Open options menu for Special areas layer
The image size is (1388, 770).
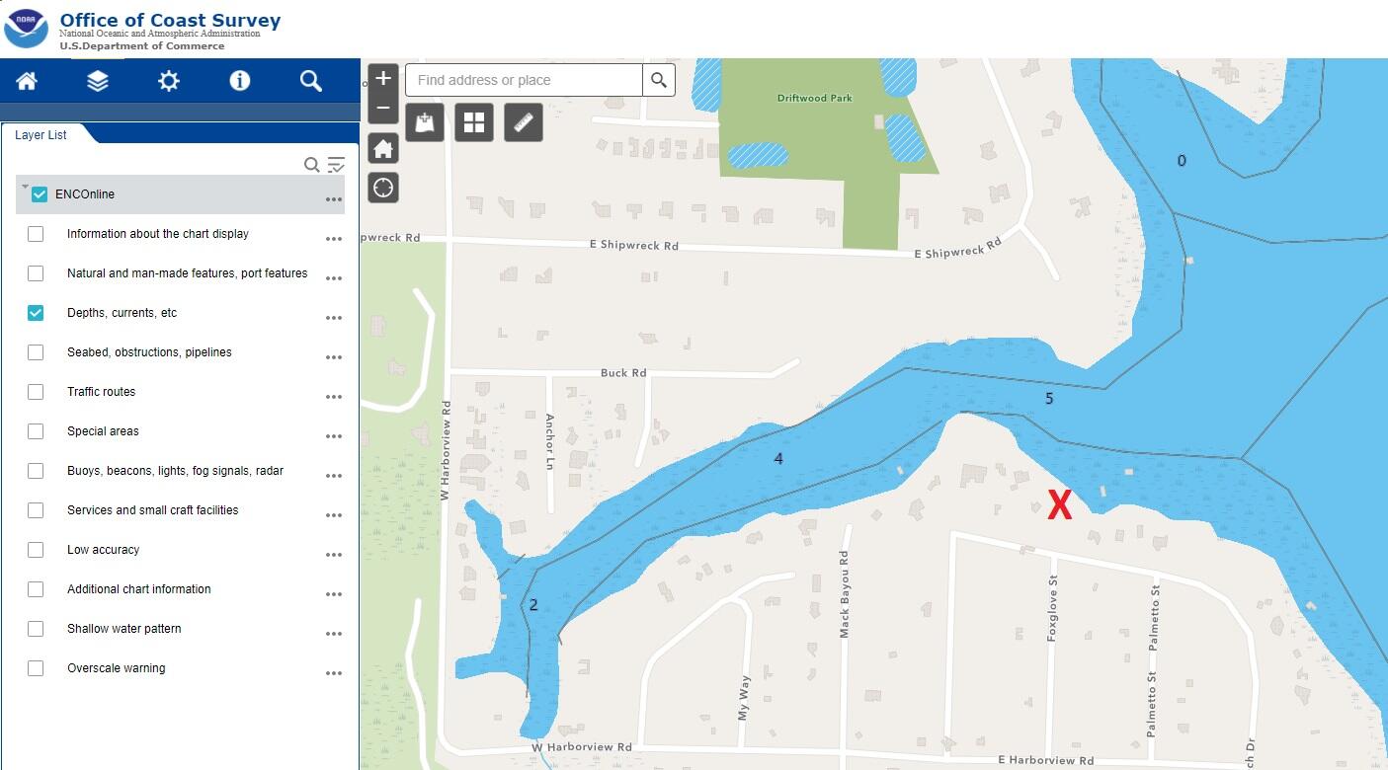334,436
